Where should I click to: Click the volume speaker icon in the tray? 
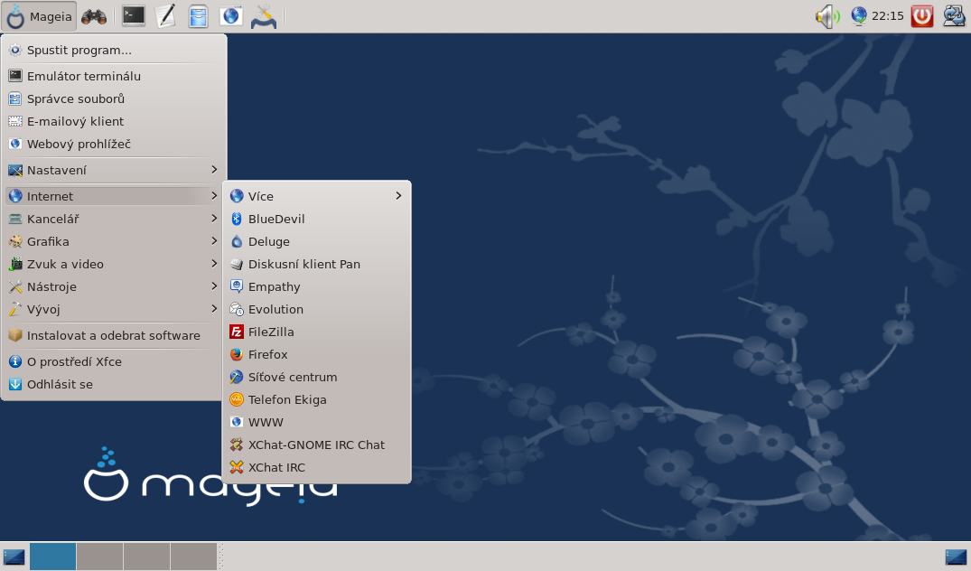pos(827,16)
